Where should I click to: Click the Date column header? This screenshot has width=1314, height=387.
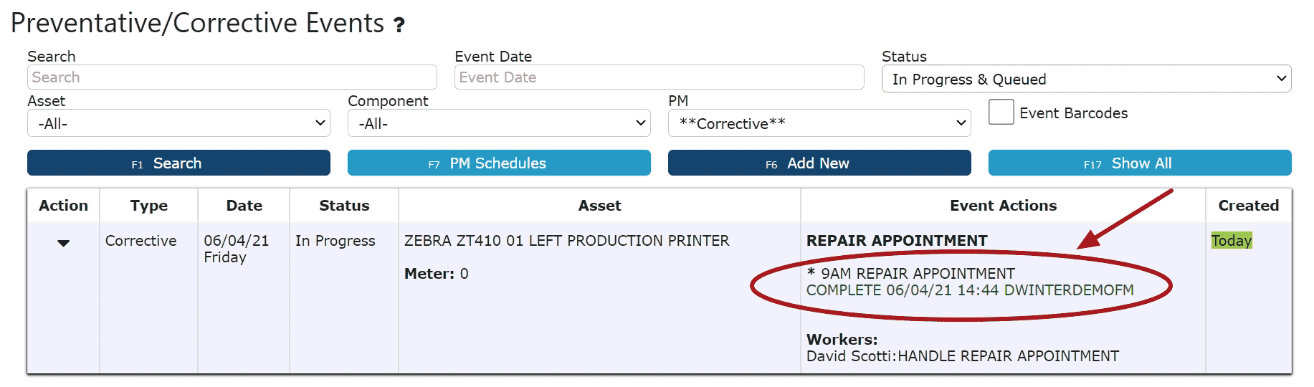[x=244, y=206]
